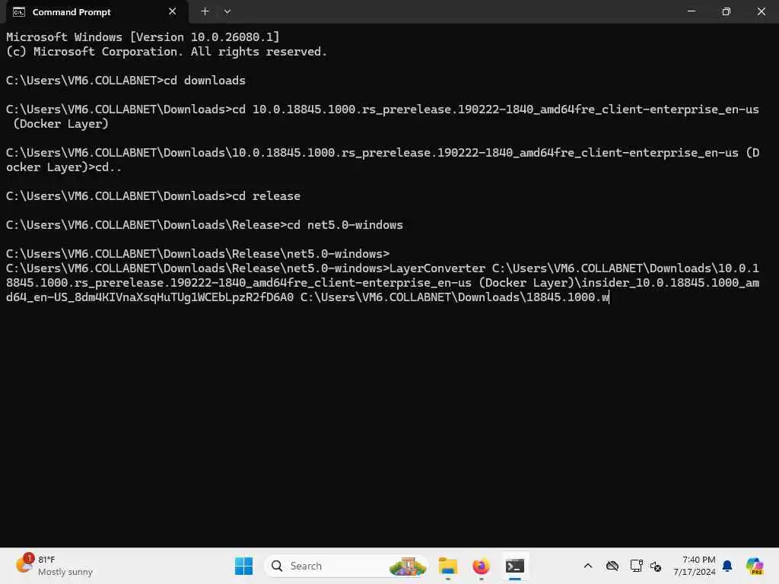Show hidden system tray icons
Screen dimensions: 779x584
pos(588,566)
